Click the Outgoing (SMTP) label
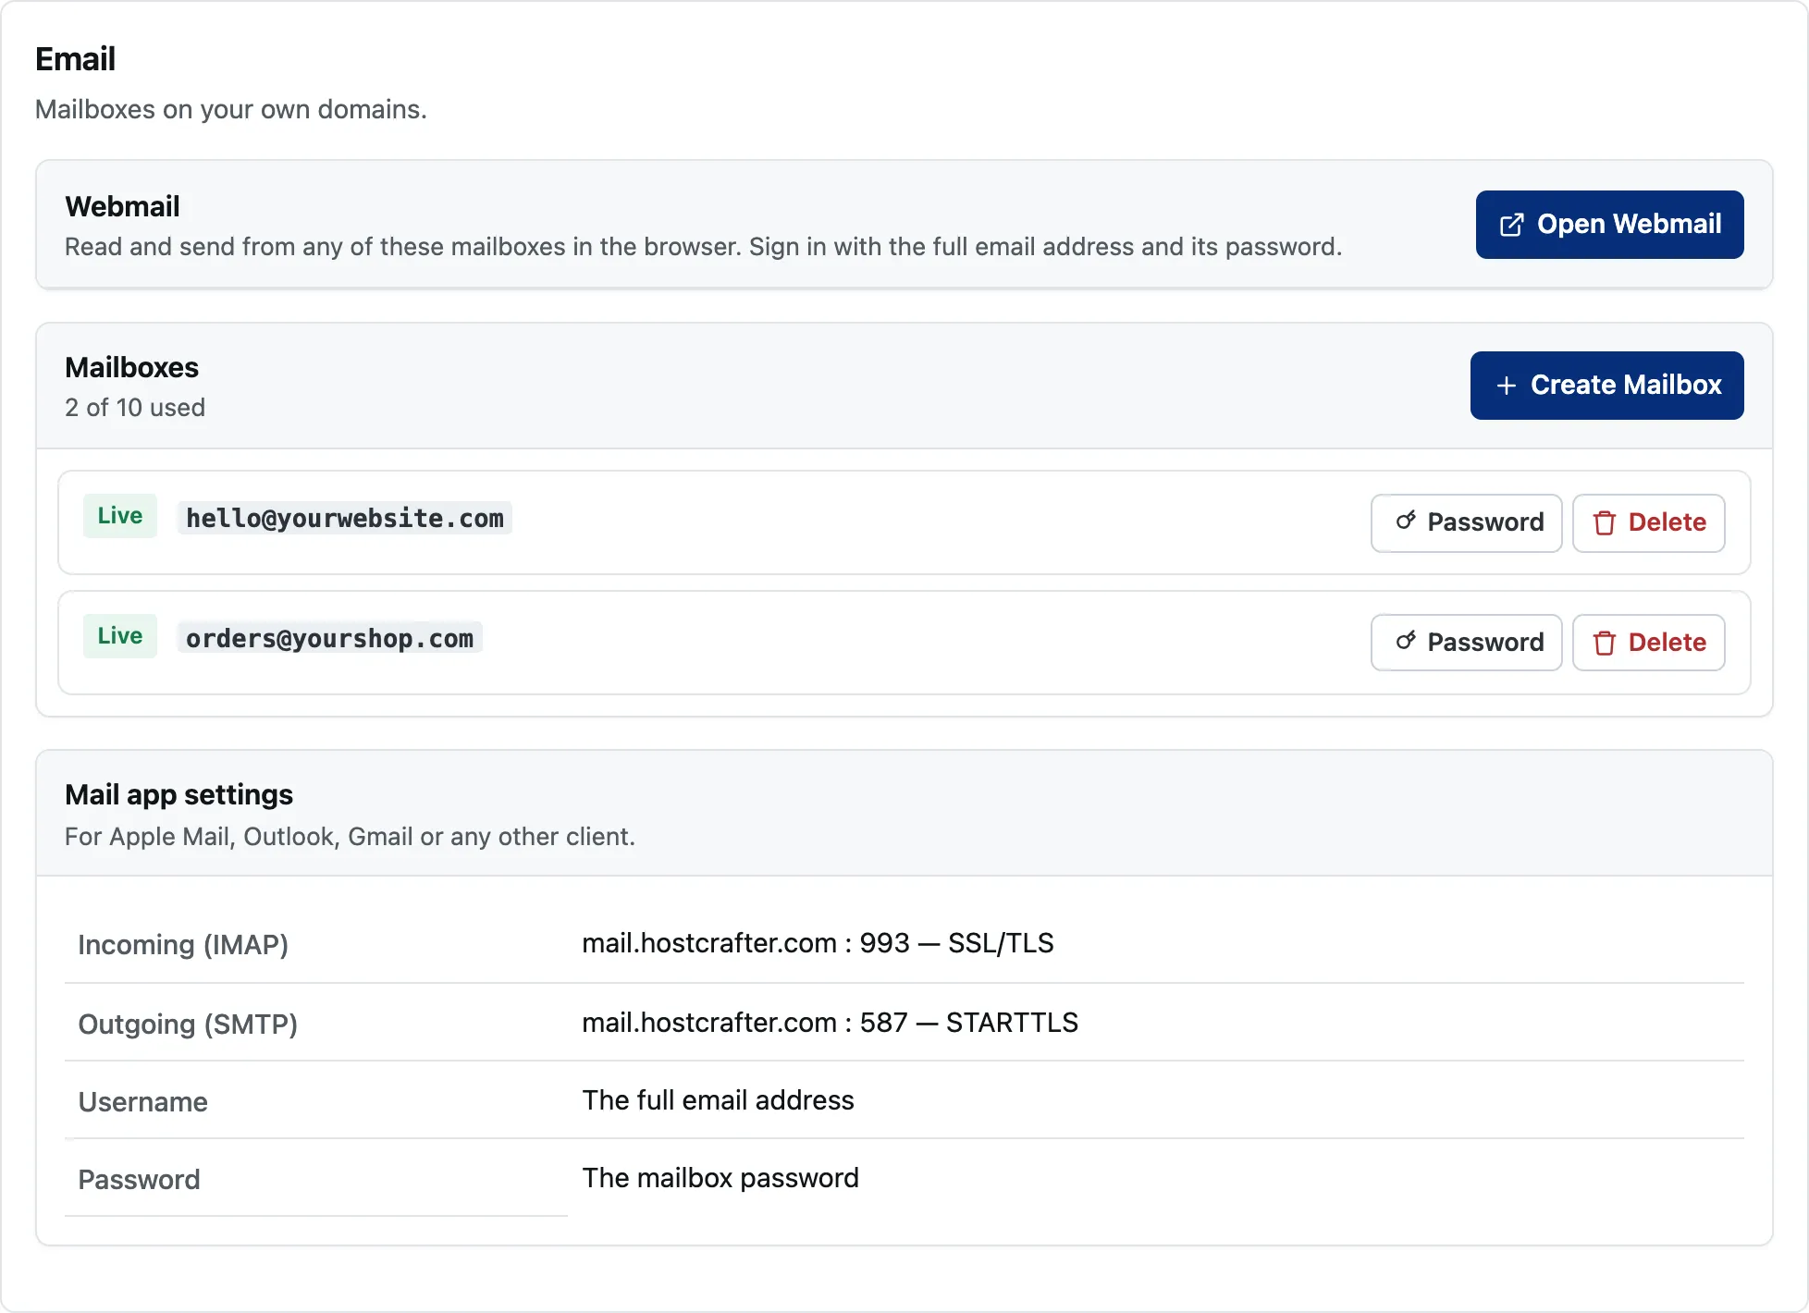This screenshot has height=1313, width=1809. (188, 1025)
